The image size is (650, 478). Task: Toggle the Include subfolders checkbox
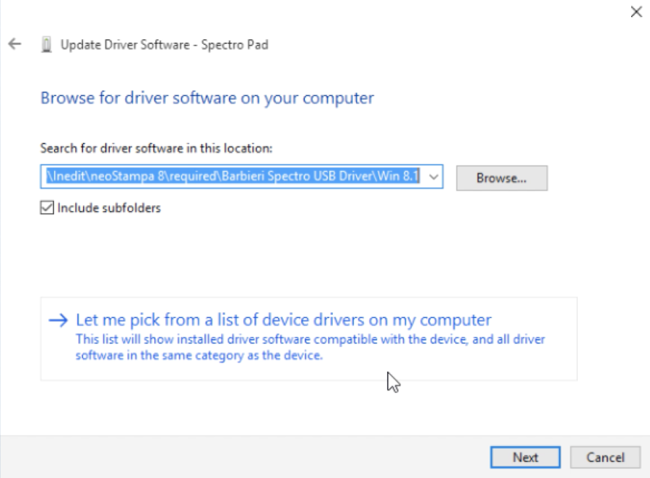47,208
